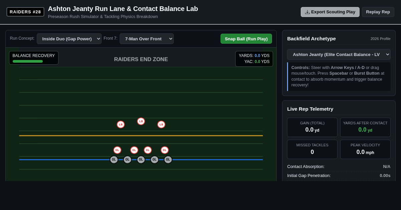Click the orange first-down line
Screen dimensions: 401x210
(141, 136)
